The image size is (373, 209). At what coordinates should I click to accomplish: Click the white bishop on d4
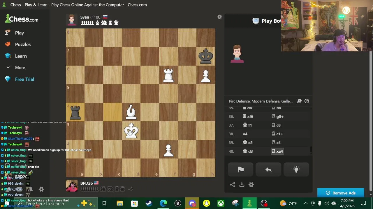pyautogui.click(x=131, y=112)
